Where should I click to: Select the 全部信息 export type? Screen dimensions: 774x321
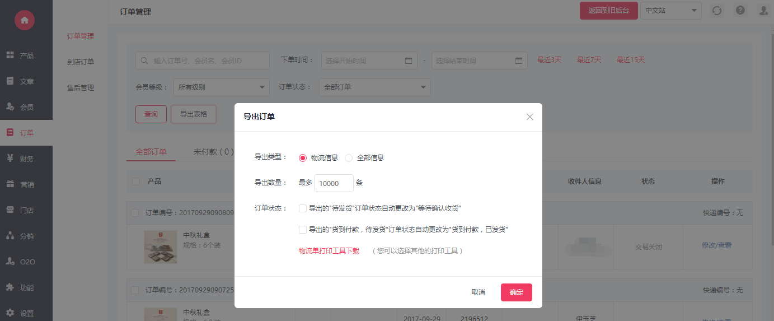[x=349, y=158]
